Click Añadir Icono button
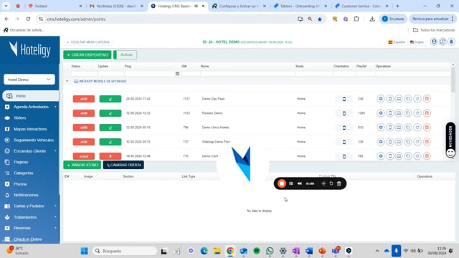This screenshot has width=459, height=258. [x=82, y=165]
